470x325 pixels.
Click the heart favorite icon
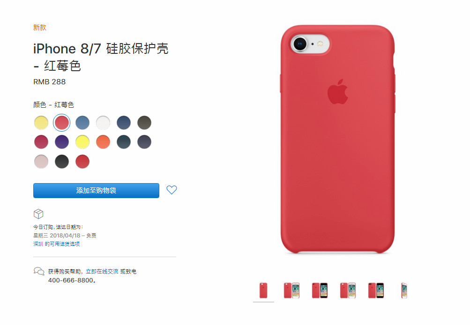(x=172, y=190)
